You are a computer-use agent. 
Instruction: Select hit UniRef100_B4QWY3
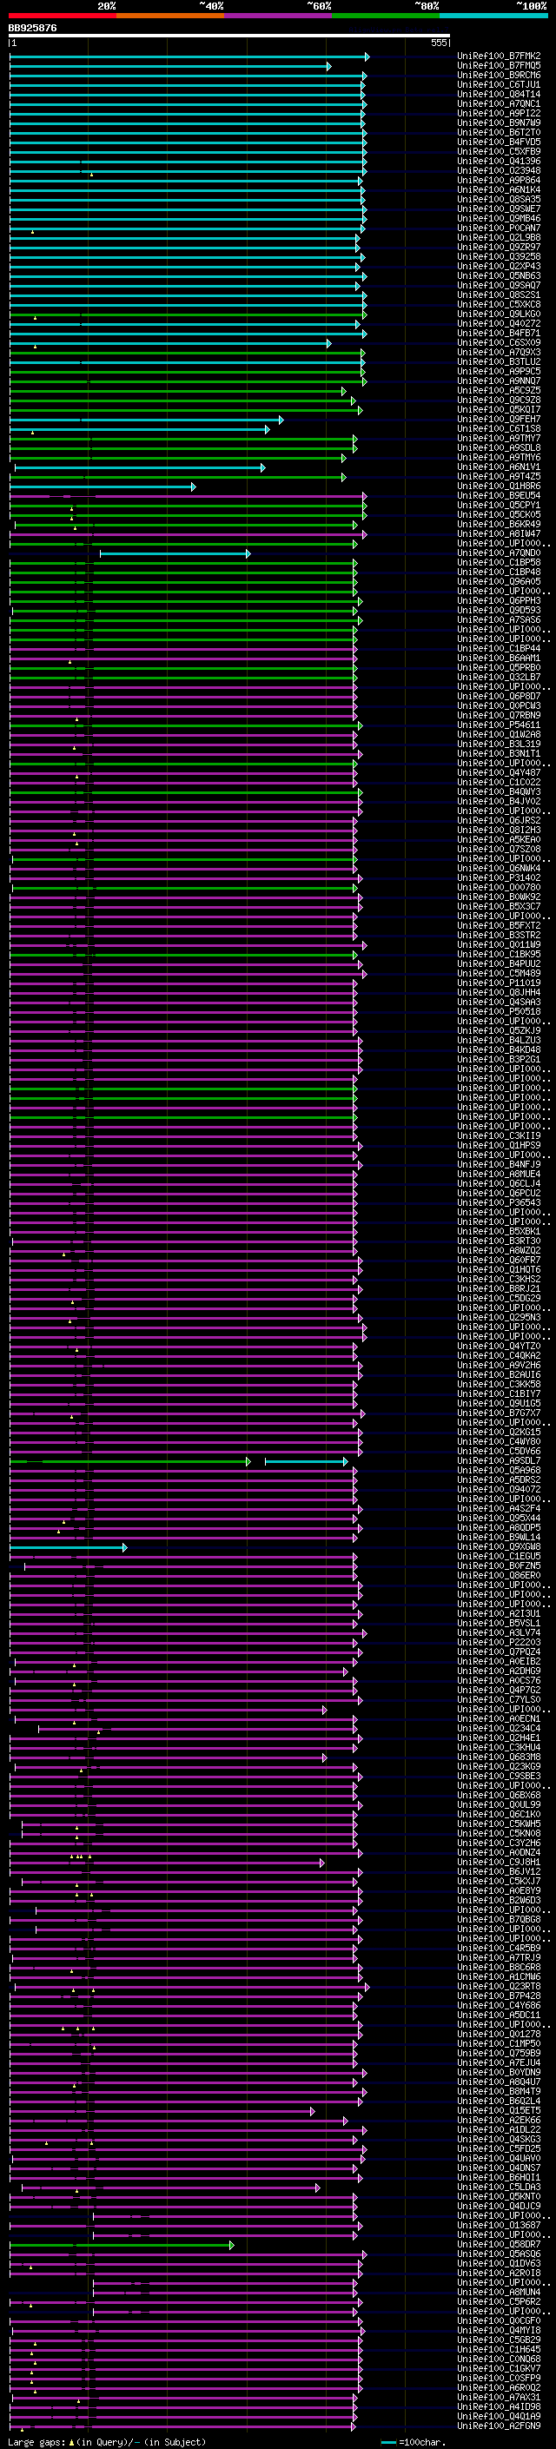499,792
